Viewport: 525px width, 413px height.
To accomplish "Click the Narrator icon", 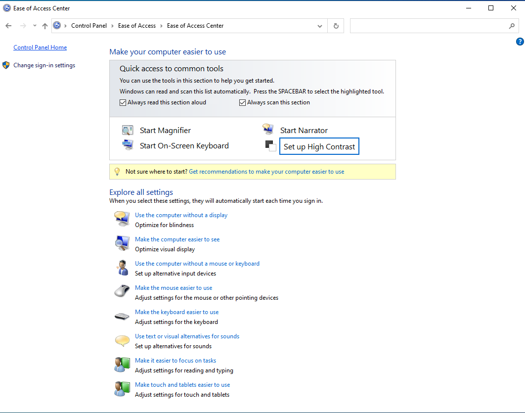I will [x=268, y=129].
